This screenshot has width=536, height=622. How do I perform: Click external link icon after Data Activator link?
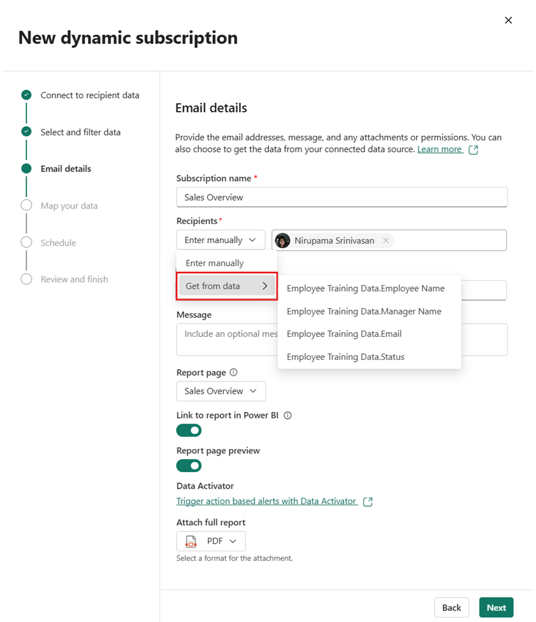click(368, 502)
